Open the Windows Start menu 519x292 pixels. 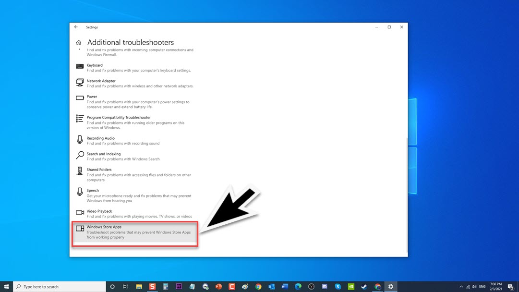6,286
